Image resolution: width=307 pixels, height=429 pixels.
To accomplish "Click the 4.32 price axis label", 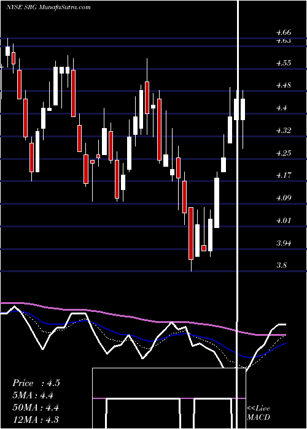I will coord(284,130).
